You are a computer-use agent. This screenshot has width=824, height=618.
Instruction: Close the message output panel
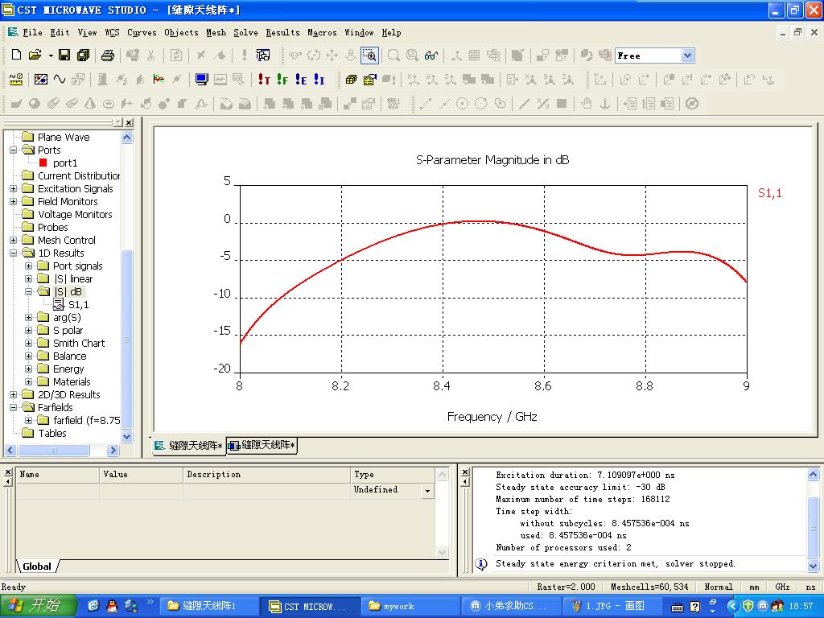click(465, 472)
